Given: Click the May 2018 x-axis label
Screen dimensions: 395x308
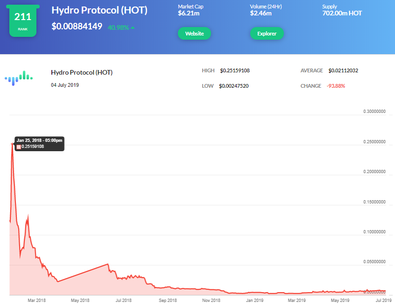Looking at the screenshot, I should (x=80, y=301).
